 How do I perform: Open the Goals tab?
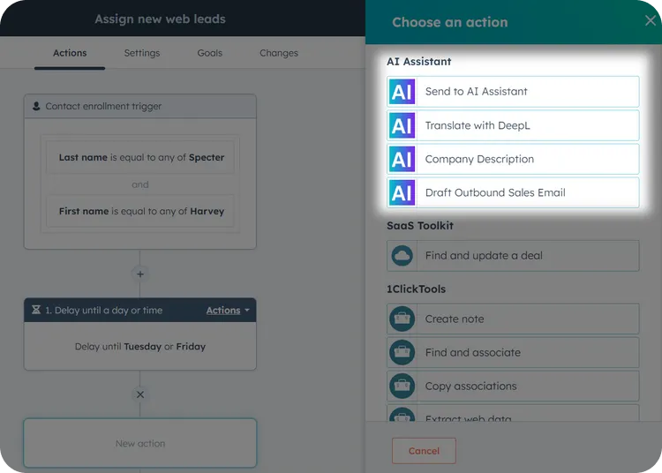(210, 53)
